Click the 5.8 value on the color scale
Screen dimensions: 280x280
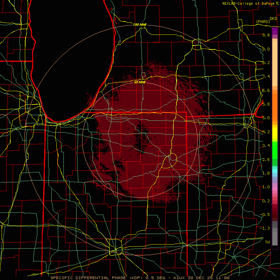[266, 104]
